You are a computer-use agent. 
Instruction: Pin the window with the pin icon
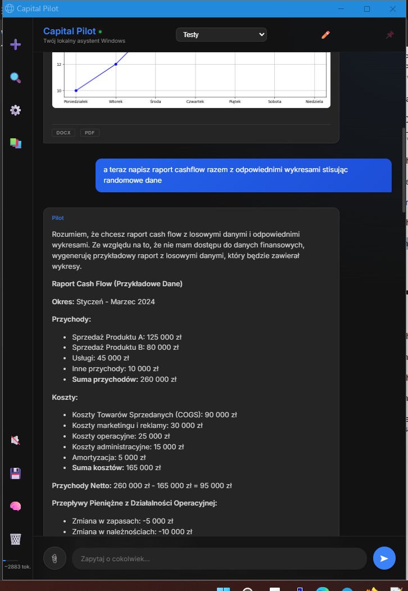(389, 34)
